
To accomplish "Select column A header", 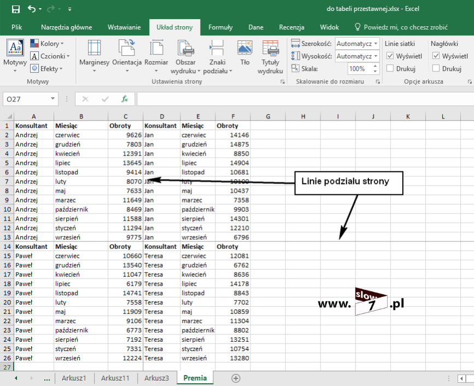I will point(34,116).
